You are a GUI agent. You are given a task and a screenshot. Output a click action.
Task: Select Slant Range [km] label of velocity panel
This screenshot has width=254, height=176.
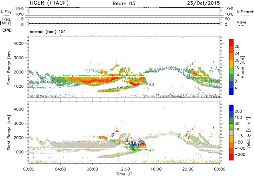(x=9, y=132)
